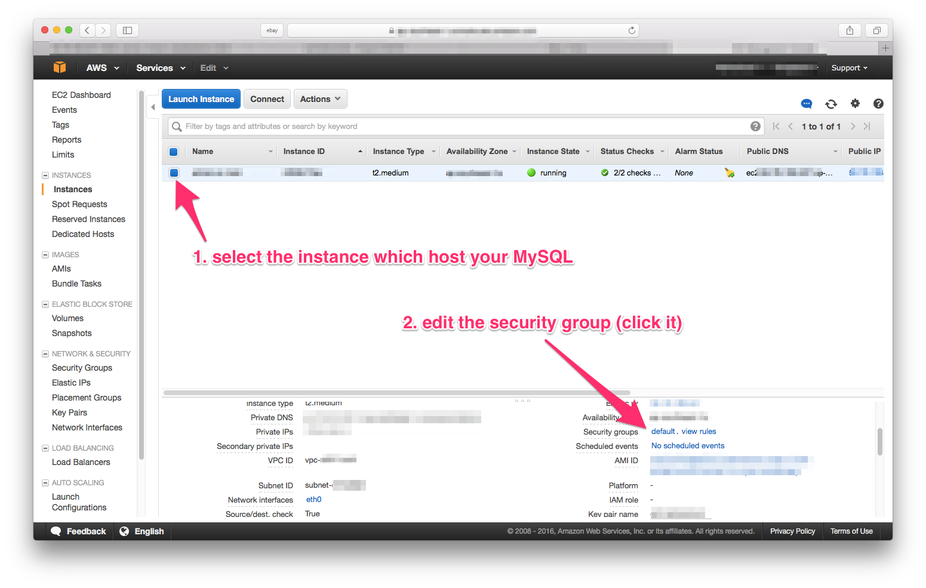Go to next page of results

[x=853, y=126]
